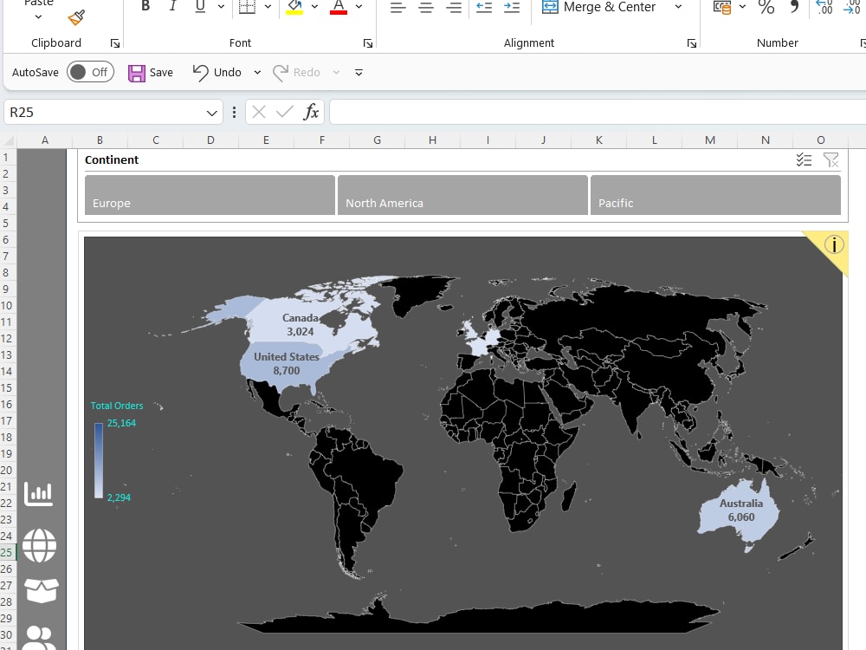Viewport: 866px width, 650px height.
Task: Open font color dropdown arrow
Action: coord(359,7)
